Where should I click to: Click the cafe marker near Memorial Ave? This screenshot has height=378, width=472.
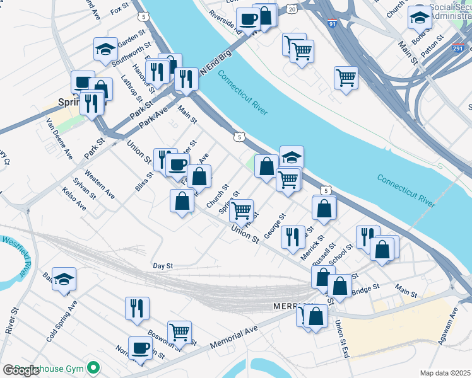[140, 349]
